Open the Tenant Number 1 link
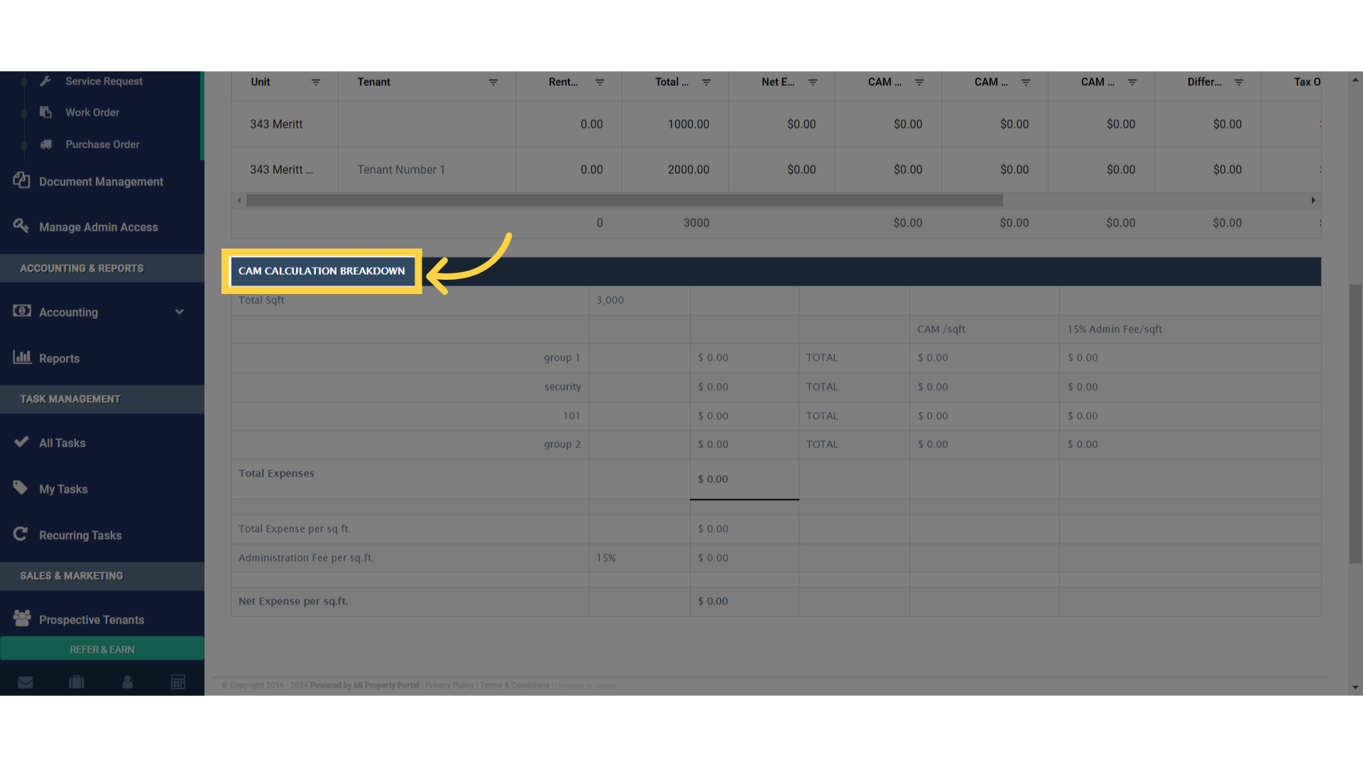 [401, 170]
